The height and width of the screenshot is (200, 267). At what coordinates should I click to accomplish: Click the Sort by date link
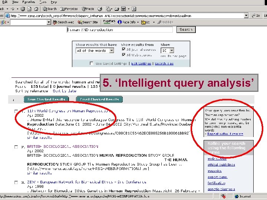[65, 91]
